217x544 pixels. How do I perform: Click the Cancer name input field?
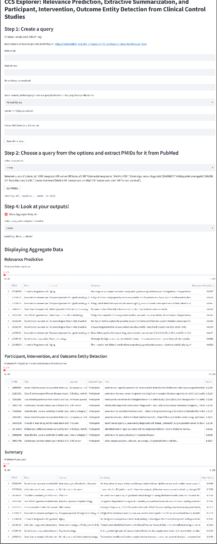click(108, 117)
